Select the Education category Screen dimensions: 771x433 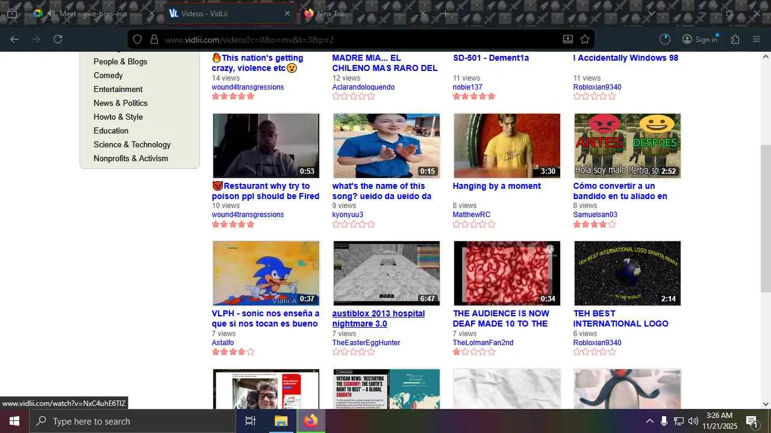pyautogui.click(x=111, y=131)
